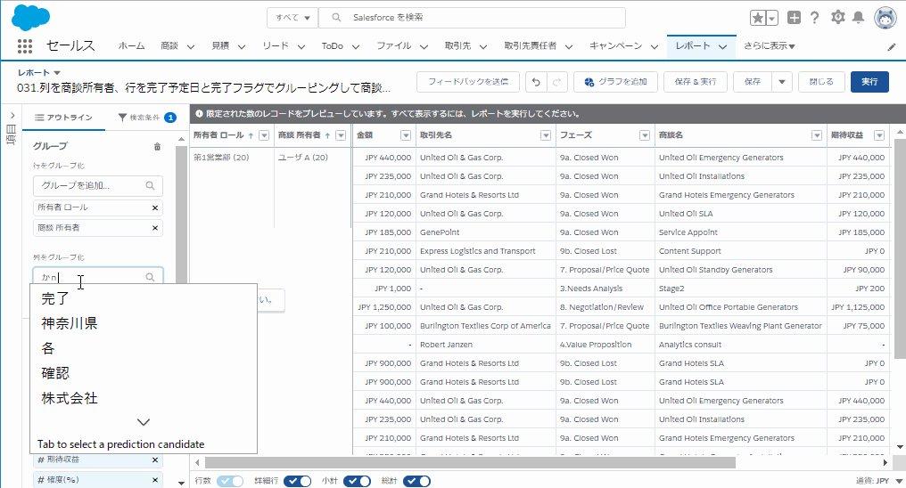Image resolution: width=906 pixels, height=488 pixels.
Task: Go to the 商談 tab
Action: (x=169, y=46)
